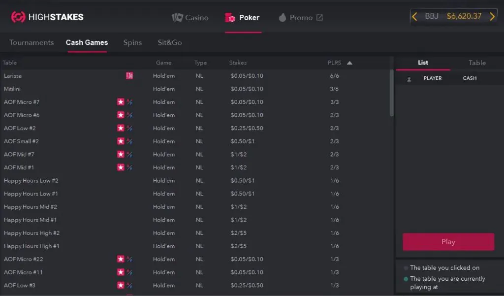Click the star icon for AOF Low #3
The image size is (504, 296).
coord(121,285)
